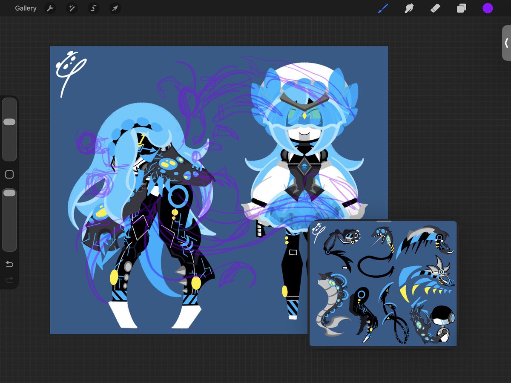Activate the Transform arrow tool
Image resolution: width=511 pixels, height=383 pixels.
115,8
